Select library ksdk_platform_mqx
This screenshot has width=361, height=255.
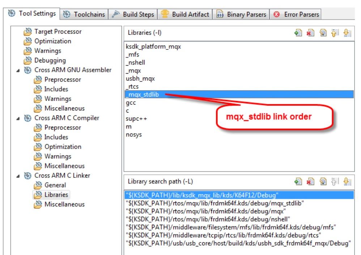pos(239,47)
